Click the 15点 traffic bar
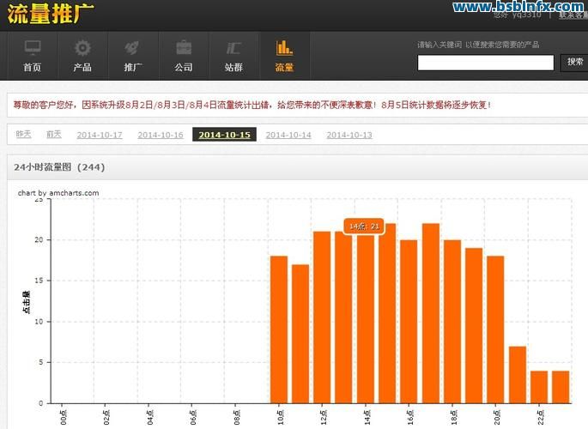This screenshot has height=429, width=588. click(387, 313)
